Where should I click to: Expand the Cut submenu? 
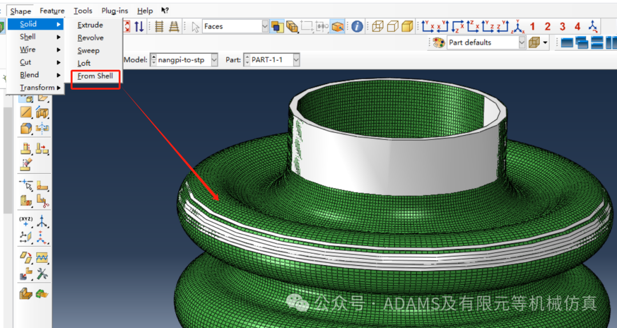[x=35, y=62]
